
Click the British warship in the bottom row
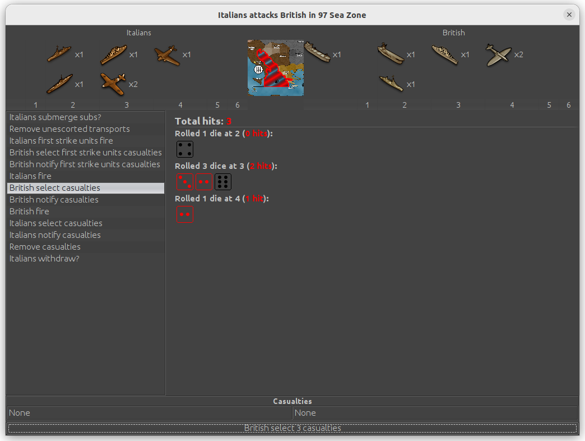pos(391,83)
